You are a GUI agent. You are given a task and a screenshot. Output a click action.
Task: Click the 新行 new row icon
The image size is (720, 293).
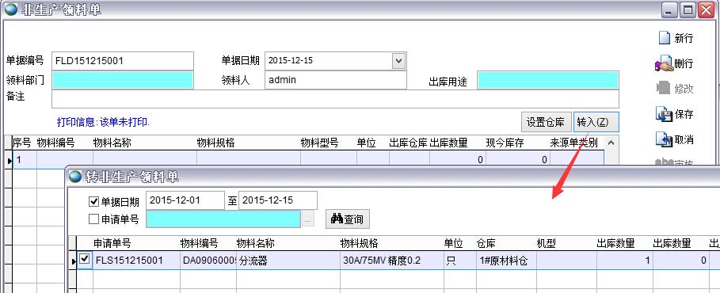[x=664, y=38]
